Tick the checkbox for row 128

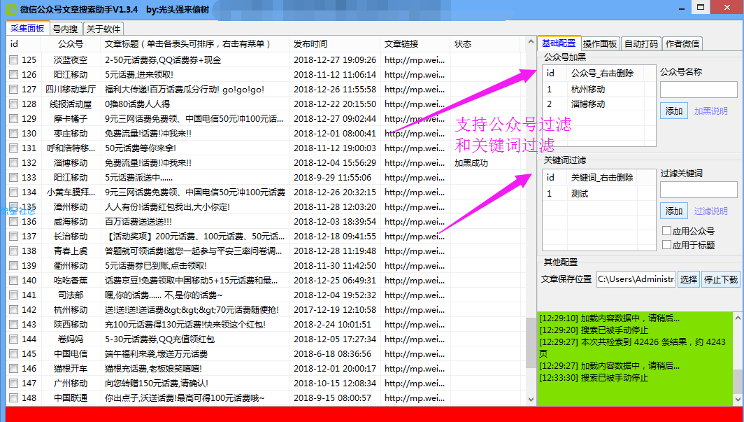click(x=14, y=104)
